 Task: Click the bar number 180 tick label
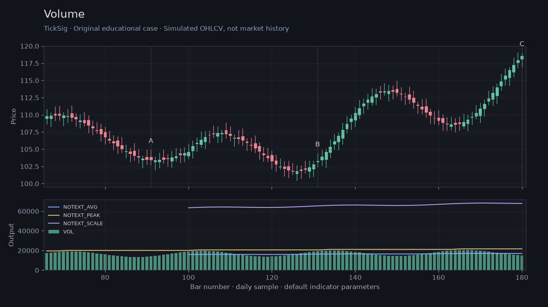pos(522,277)
